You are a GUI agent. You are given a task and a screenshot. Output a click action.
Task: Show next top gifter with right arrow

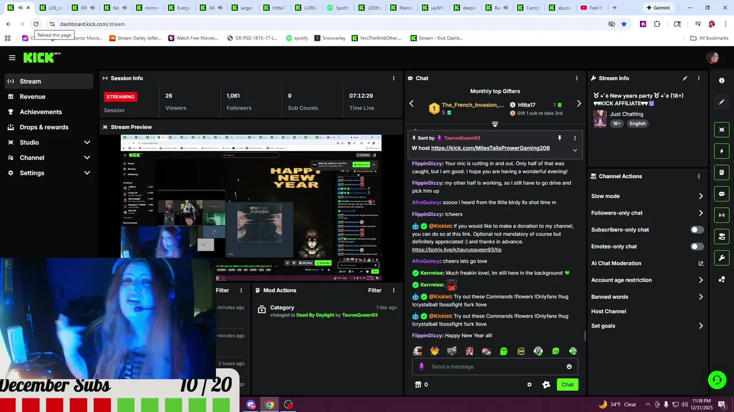pos(579,104)
